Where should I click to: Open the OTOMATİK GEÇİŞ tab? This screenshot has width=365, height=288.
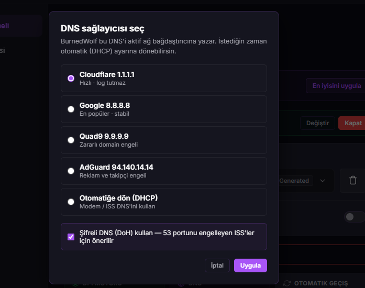321,283
